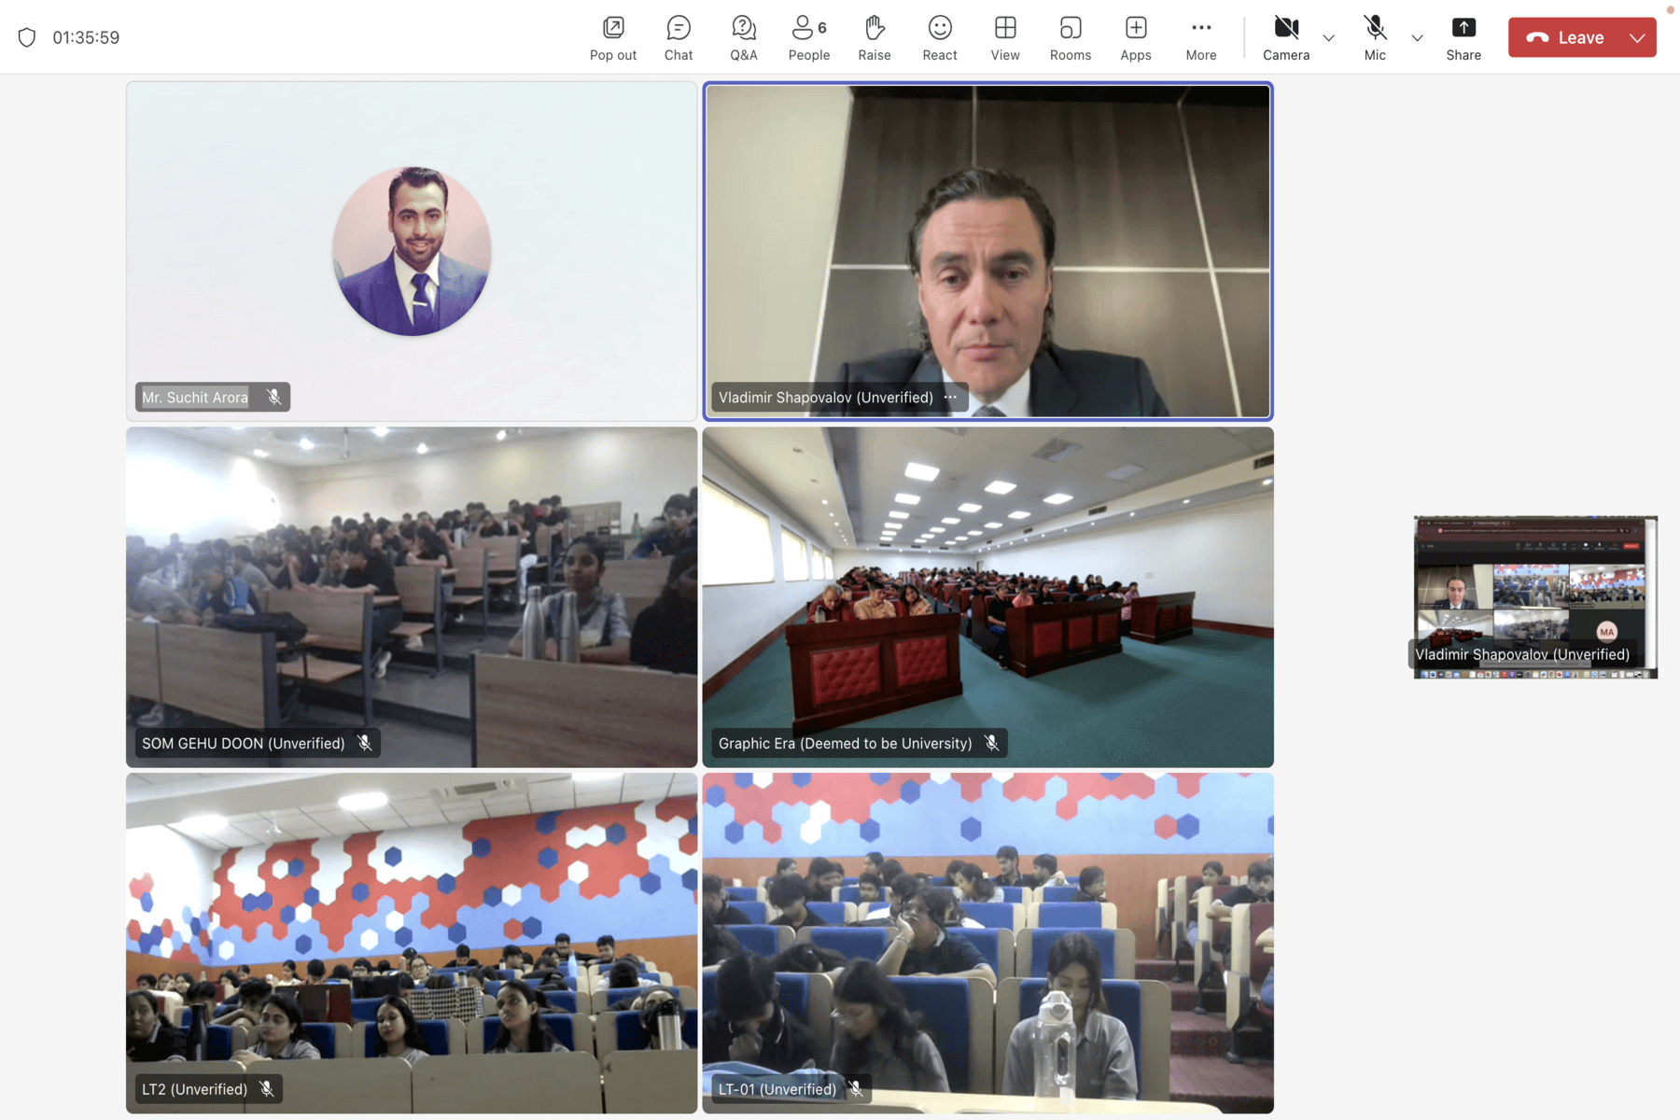Click the red Leave button
This screenshot has height=1120, width=1680.
point(1566,38)
